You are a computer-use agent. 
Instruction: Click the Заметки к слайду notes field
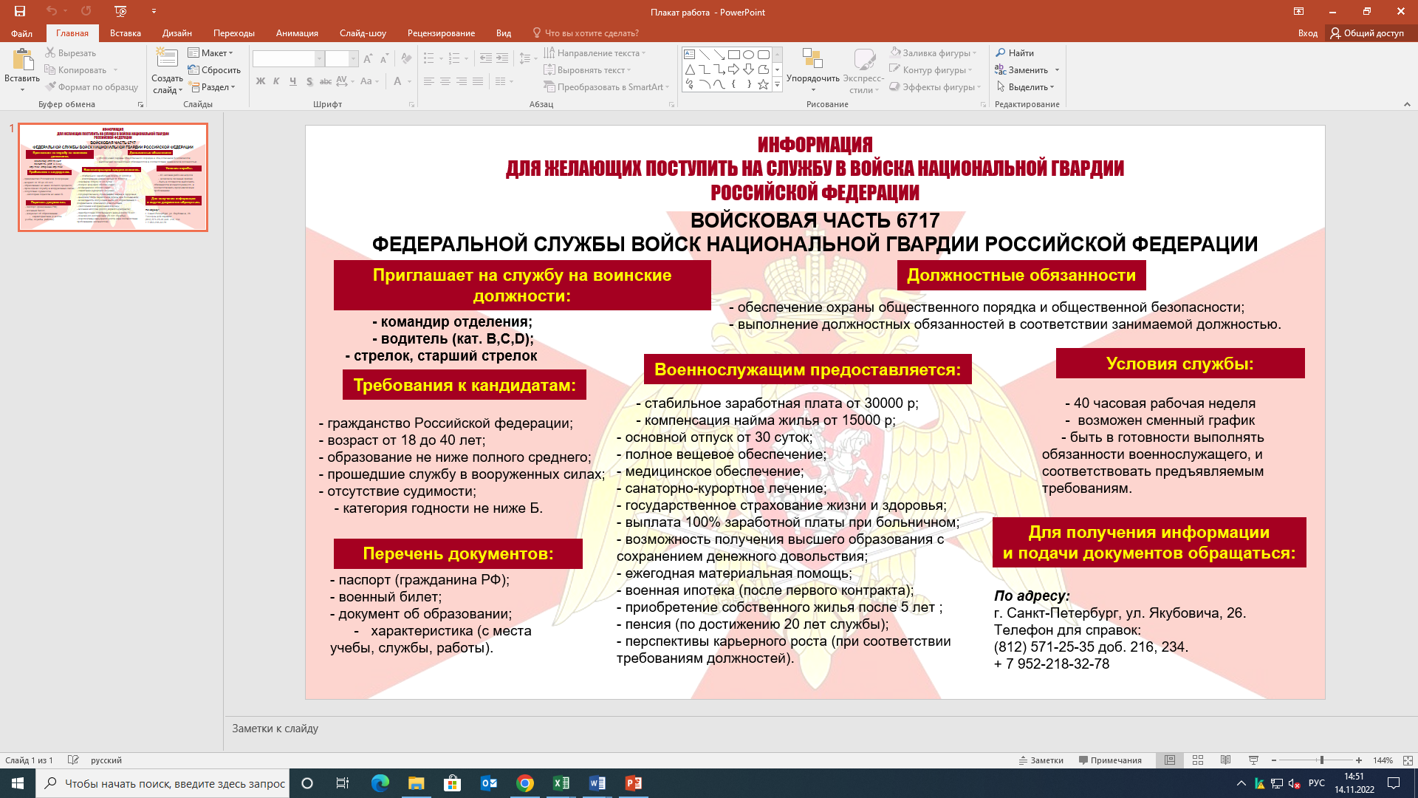pos(820,729)
